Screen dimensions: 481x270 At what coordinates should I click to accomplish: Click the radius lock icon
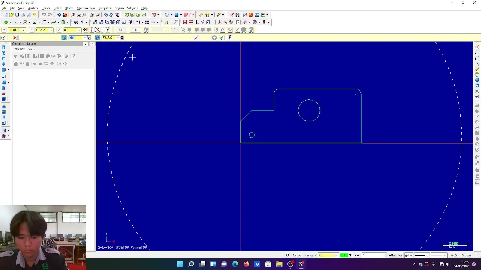pyautogui.click(x=64, y=37)
